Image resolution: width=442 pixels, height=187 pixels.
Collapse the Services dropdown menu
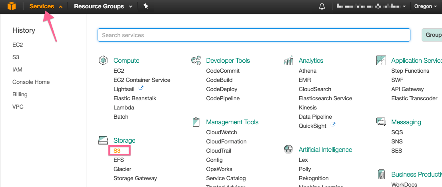coord(46,6)
